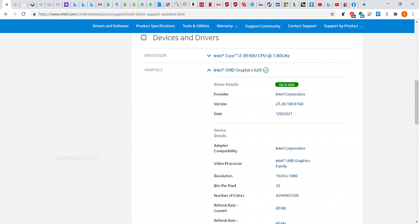Select the Bits Per Pixel value 32
The height and width of the screenshot is (224, 419).
(x=278, y=186)
